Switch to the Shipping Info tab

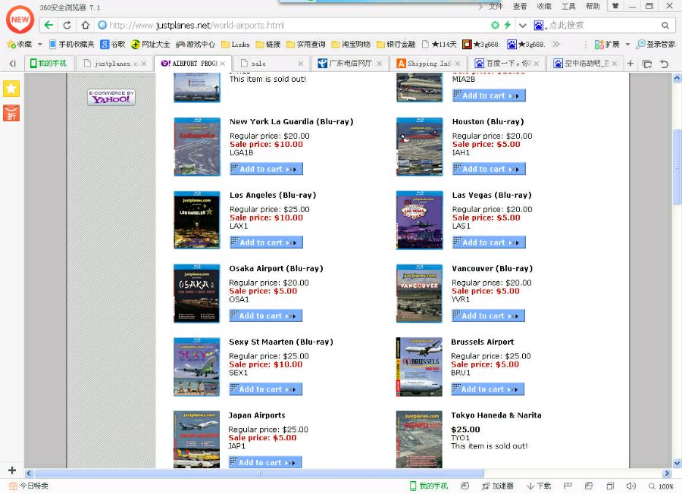[428, 64]
